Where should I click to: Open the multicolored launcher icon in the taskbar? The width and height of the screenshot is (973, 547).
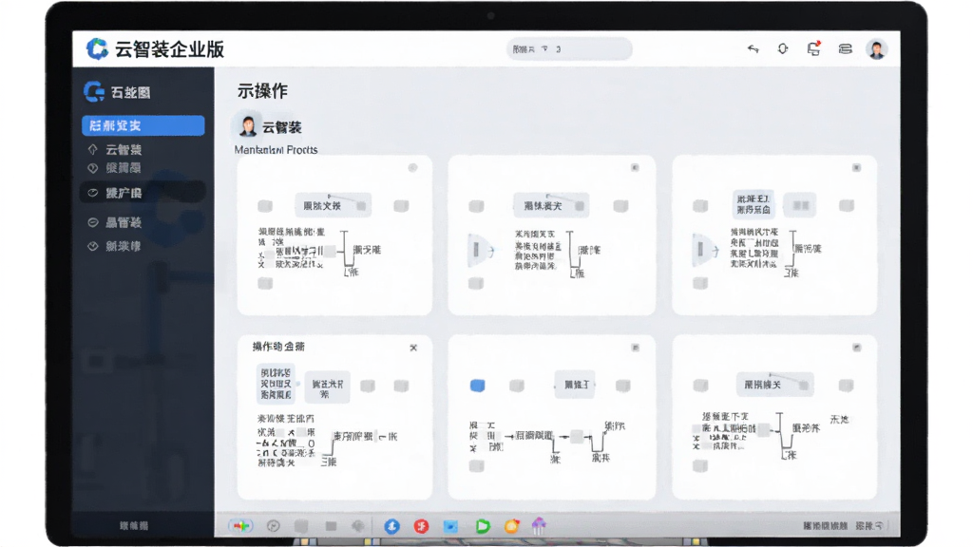coord(240,526)
